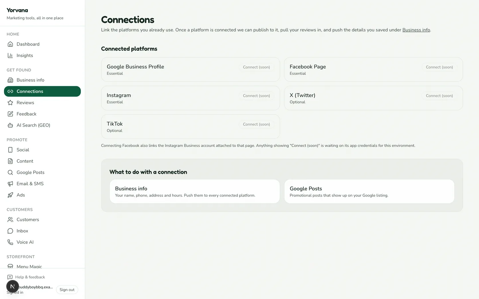Viewport: 479px width, 299px height.
Task: Open the Inbox chat bubble icon
Action: click(x=10, y=231)
